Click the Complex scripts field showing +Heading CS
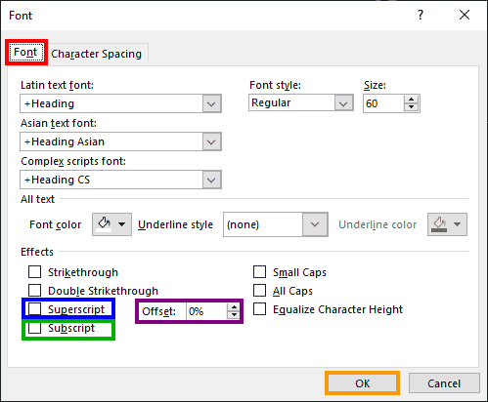Viewport: 488px width, 402px height. coord(111,180)
